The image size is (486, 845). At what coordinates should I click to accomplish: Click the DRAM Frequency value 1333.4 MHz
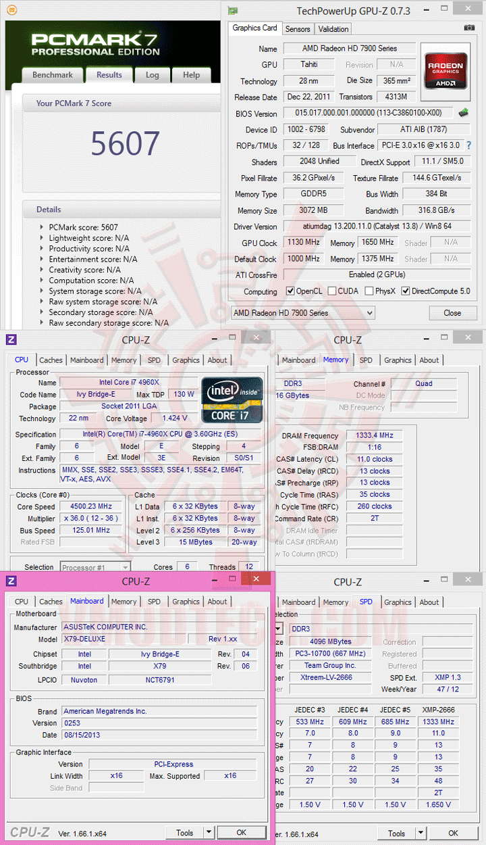pos(374,435)
